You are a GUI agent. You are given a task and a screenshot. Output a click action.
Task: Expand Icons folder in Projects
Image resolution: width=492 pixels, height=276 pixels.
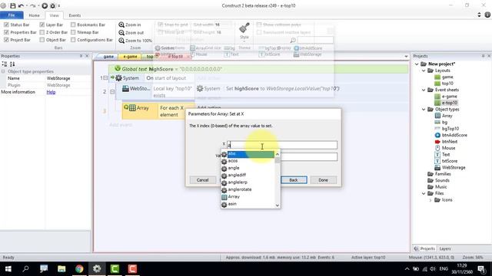tap(430, 200)
